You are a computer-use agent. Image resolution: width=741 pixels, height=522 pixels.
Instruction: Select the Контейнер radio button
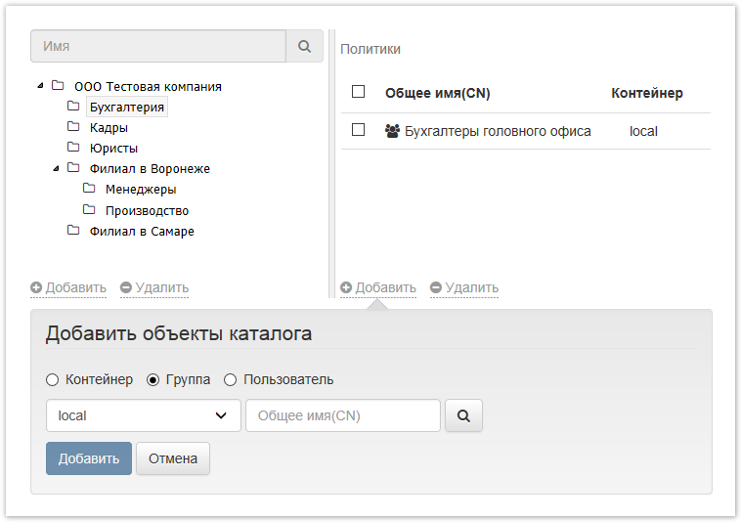pos(53,379)
